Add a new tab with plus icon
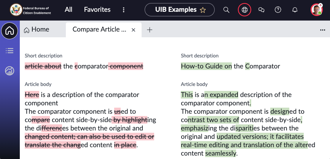 point(150,30)
